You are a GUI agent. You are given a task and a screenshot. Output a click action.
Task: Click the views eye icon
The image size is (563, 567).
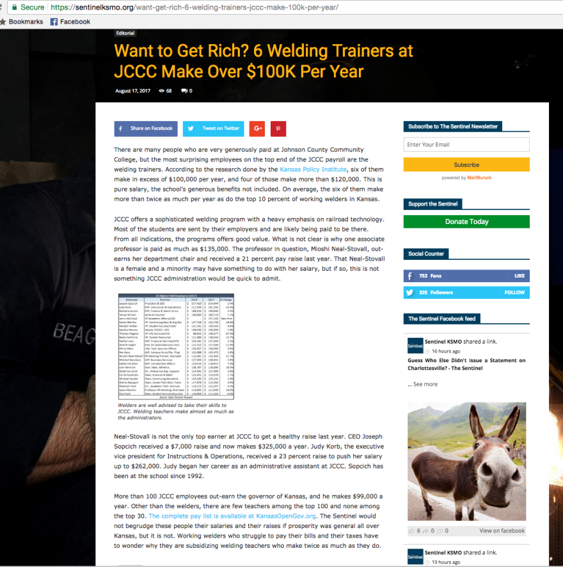pos(162,91)
